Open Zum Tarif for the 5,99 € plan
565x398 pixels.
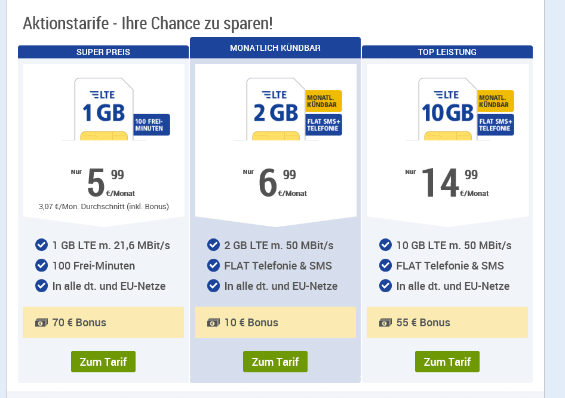coord(103,362)
